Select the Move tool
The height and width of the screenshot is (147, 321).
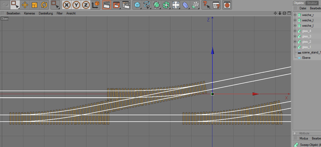[x=25, y=5]
